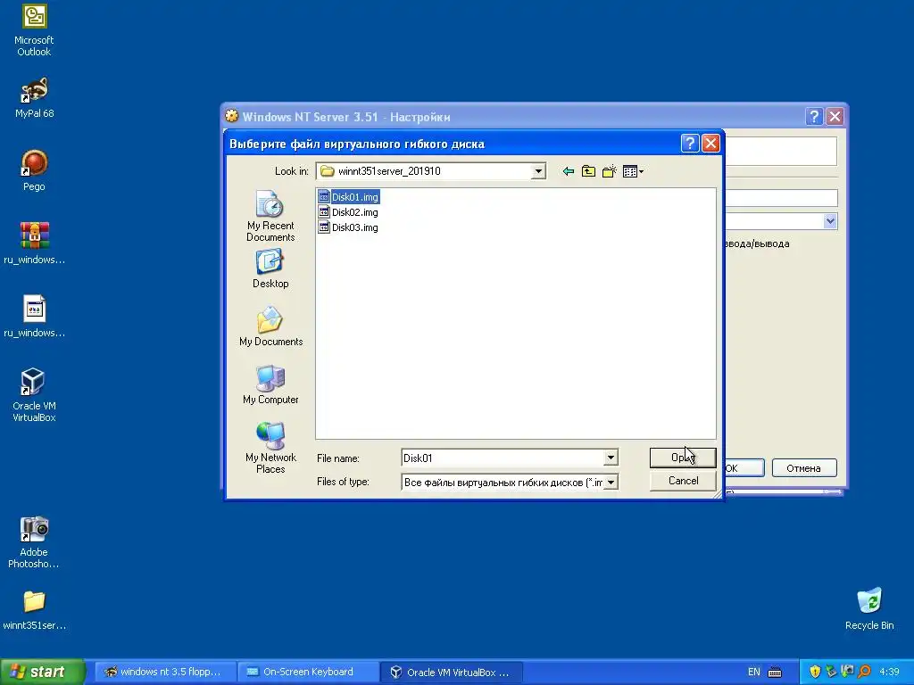Image resolution: width=914 pixels, height=685 pixels.
Task: Select the ru_windows document file icon
Action: click(34, 317)
